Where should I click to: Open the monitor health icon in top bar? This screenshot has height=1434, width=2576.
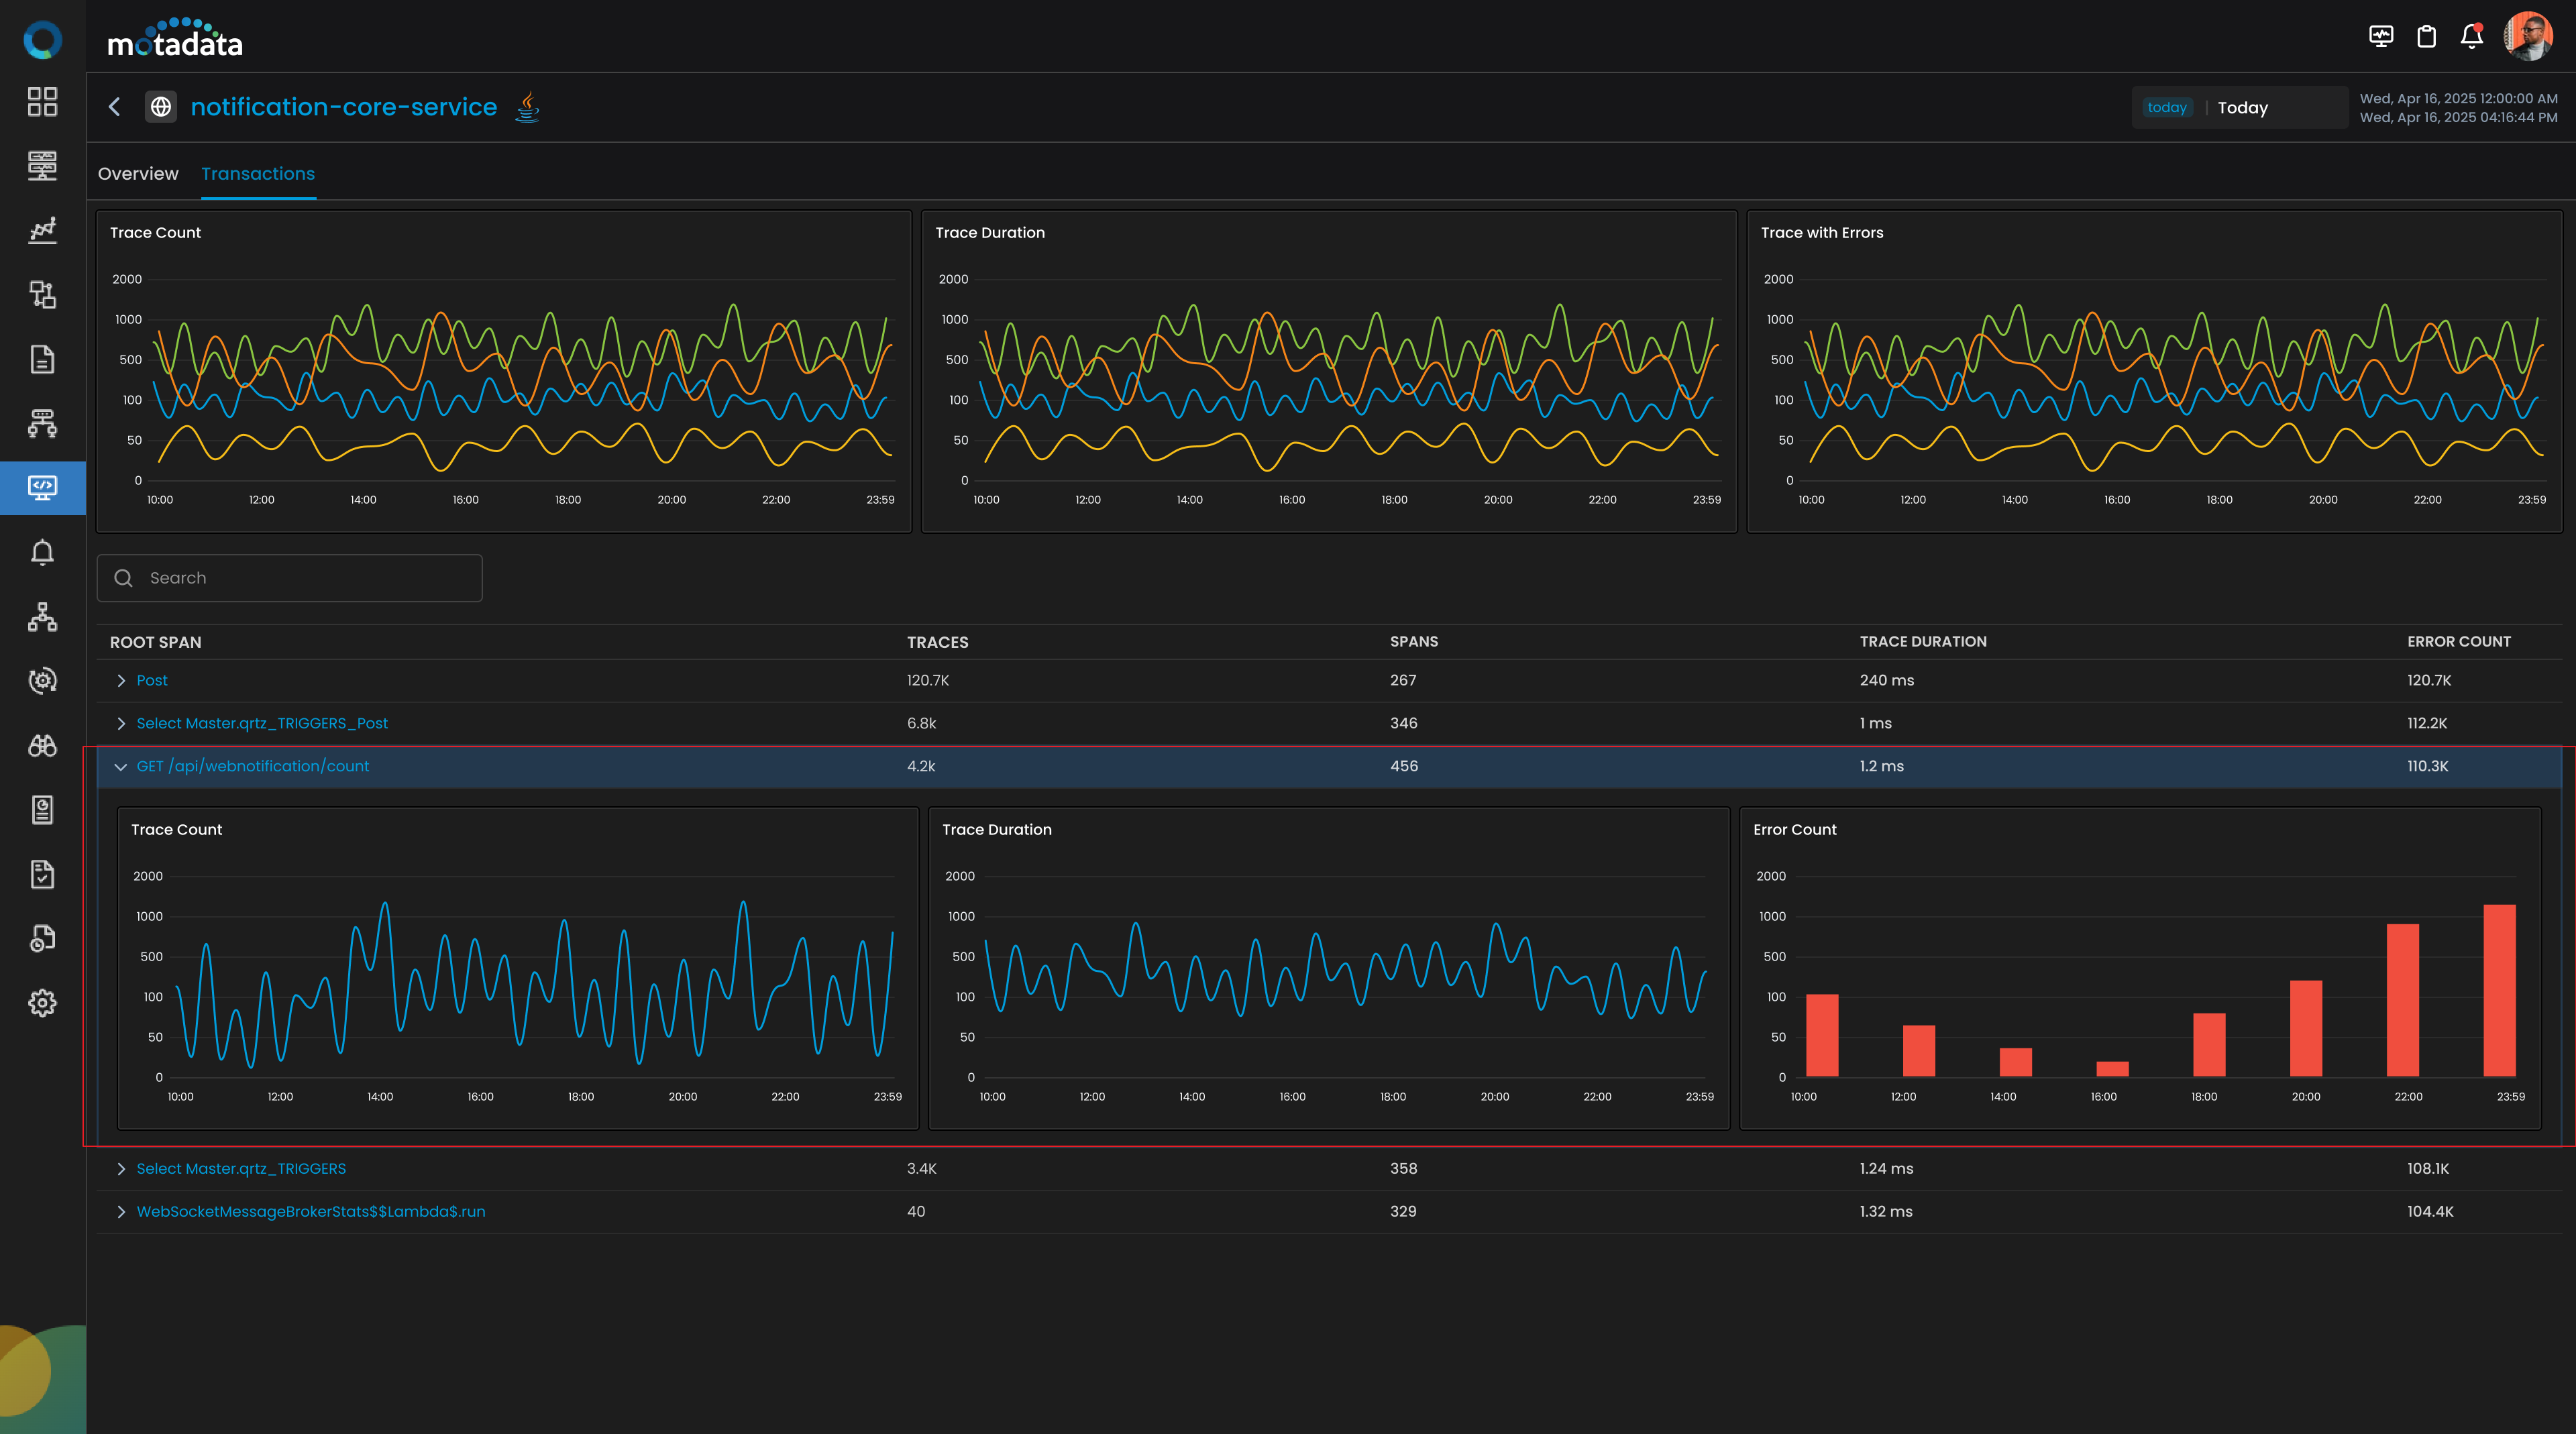[x=2381, y=37]
